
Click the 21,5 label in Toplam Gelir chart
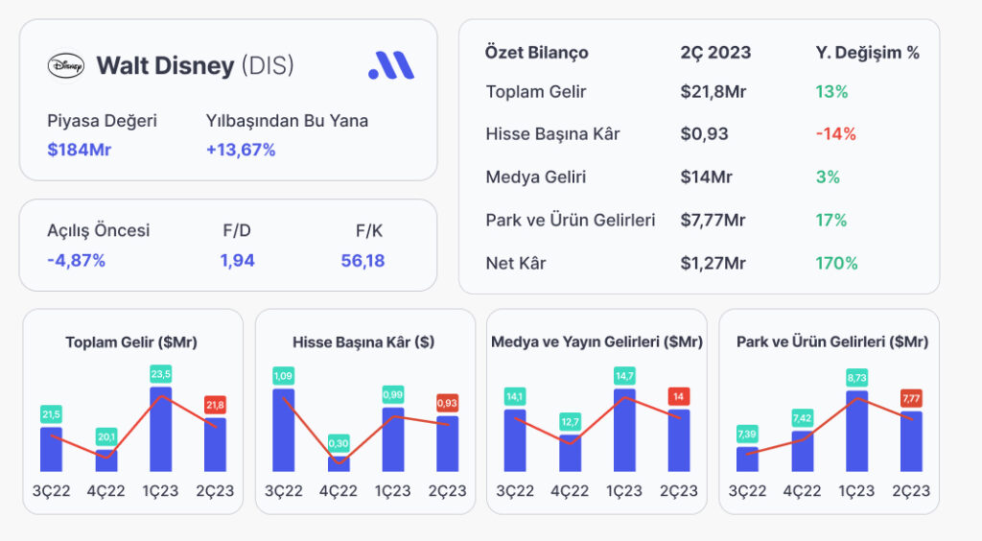[52, 413]
